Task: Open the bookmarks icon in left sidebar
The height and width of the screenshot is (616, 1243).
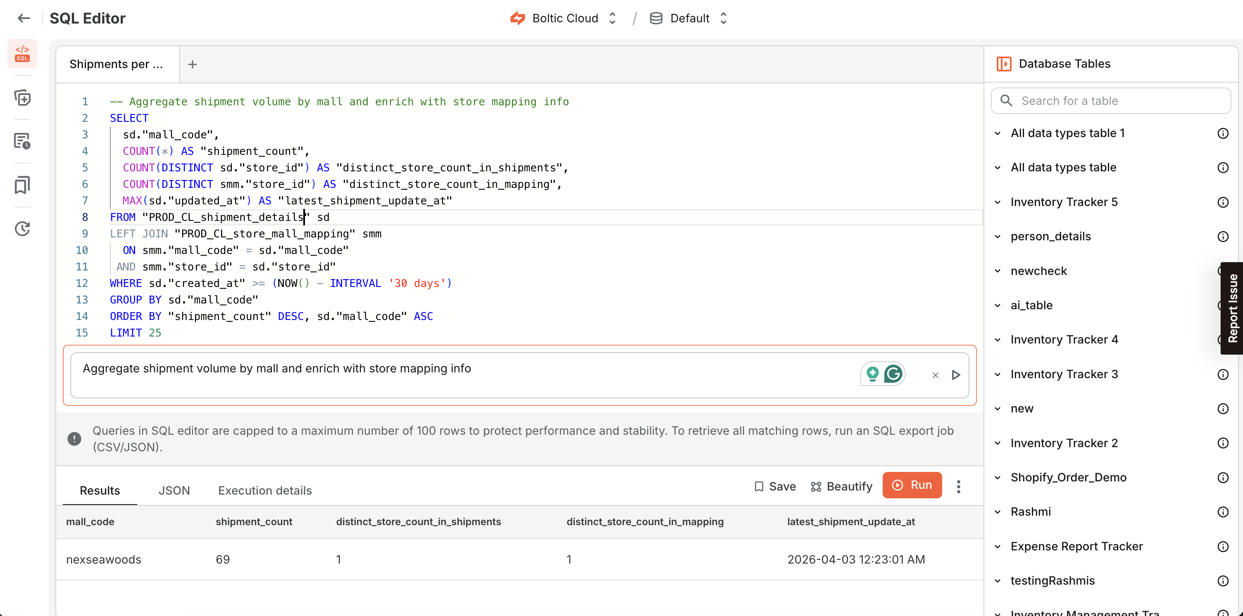Action: [22, 185]
